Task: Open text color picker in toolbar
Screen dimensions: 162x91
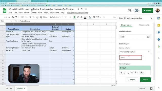Action: point(85,17)
